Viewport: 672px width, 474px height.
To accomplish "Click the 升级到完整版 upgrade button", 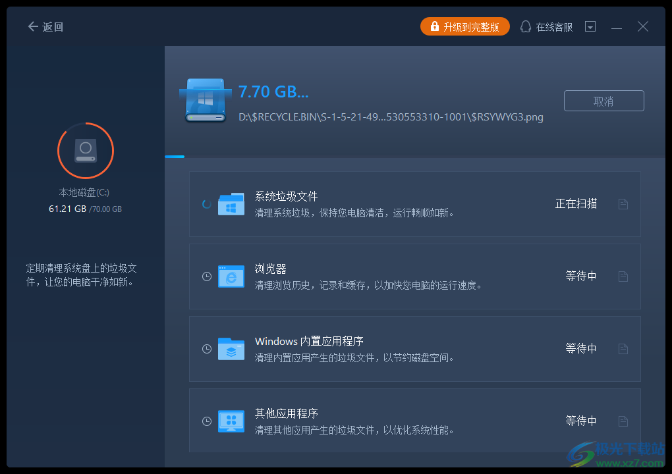I will click(x=465, y=26).
